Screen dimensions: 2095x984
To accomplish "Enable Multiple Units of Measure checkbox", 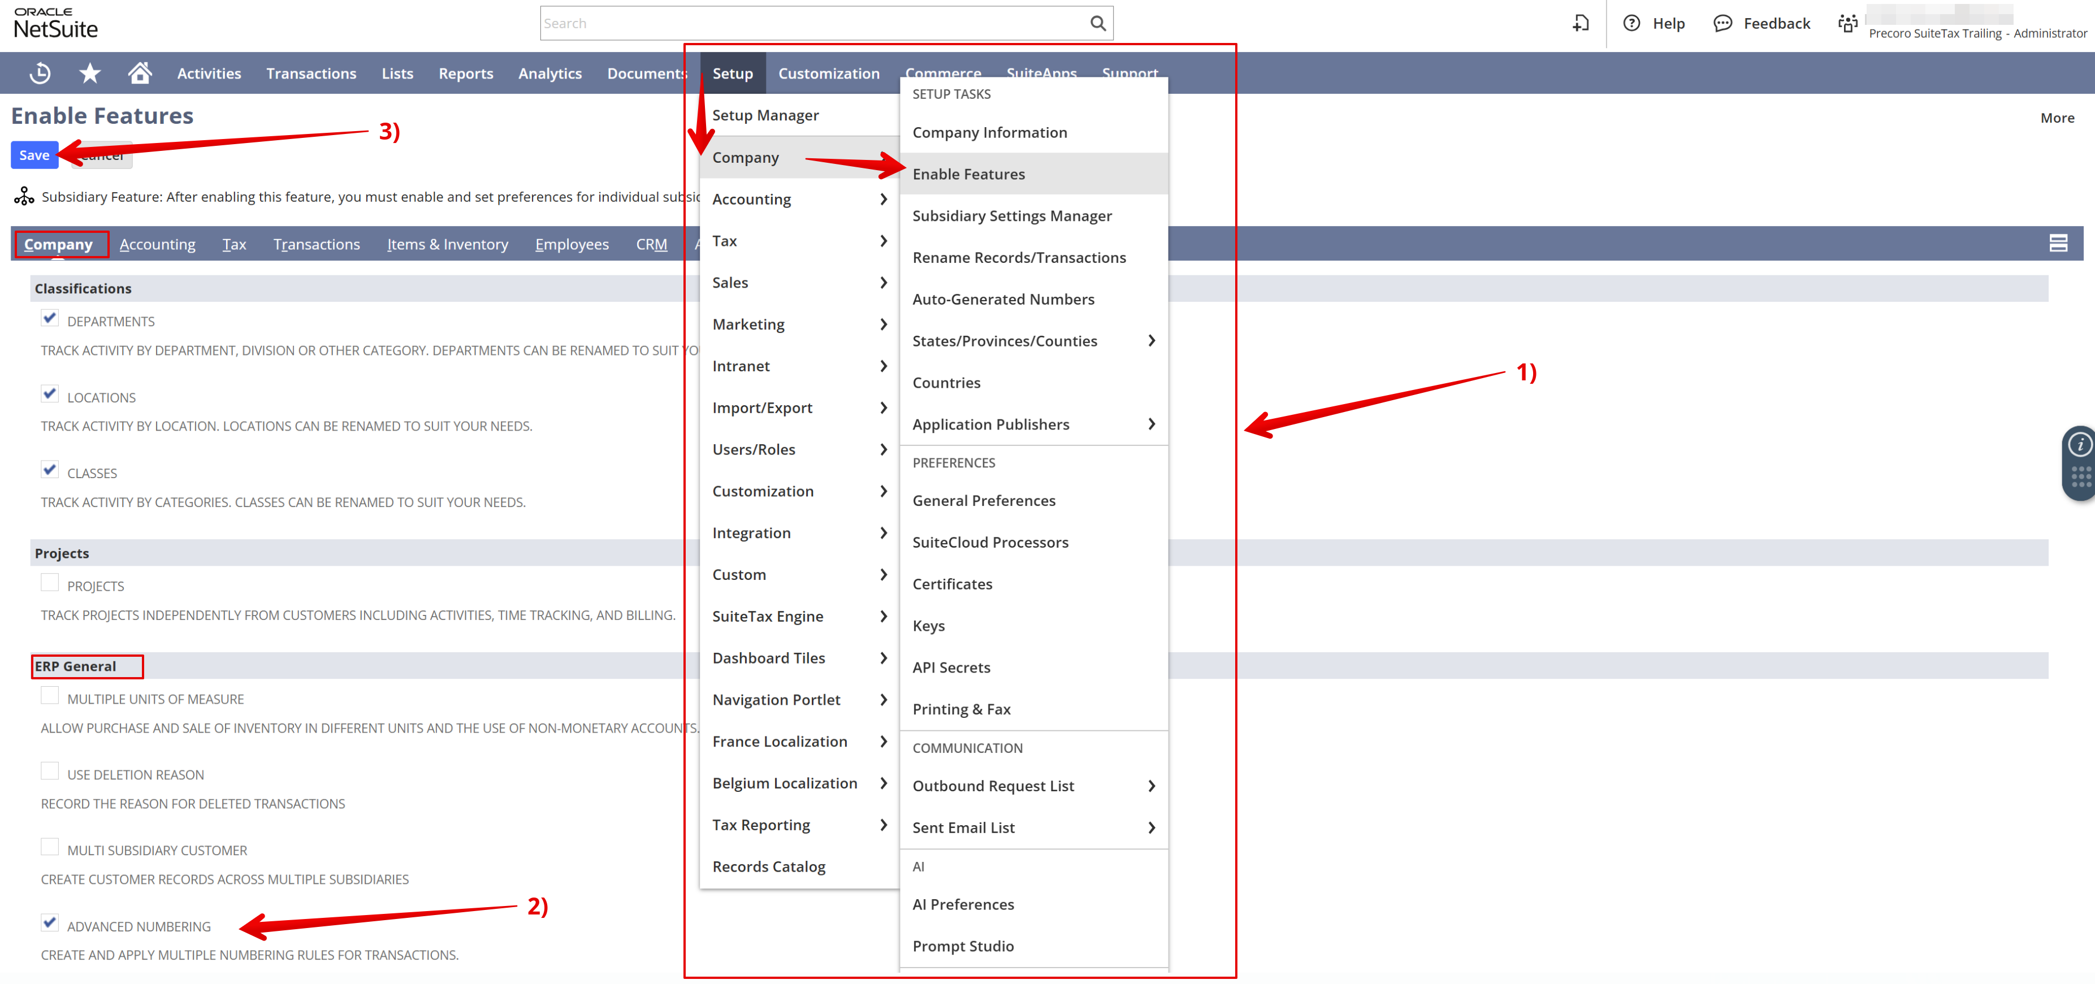I will pos(50,696).
